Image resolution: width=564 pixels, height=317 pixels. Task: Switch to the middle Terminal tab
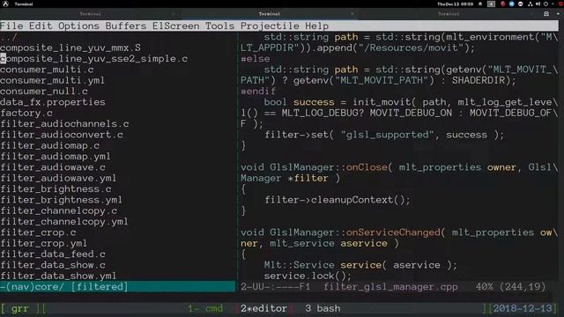[x=270, y=14]
